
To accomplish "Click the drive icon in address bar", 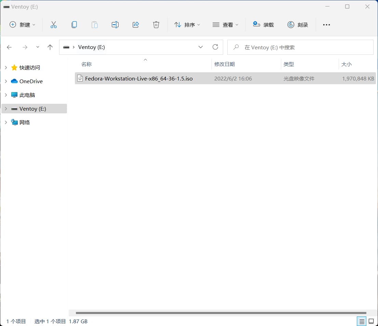I will pyautogui.click(x=66, y=47).
